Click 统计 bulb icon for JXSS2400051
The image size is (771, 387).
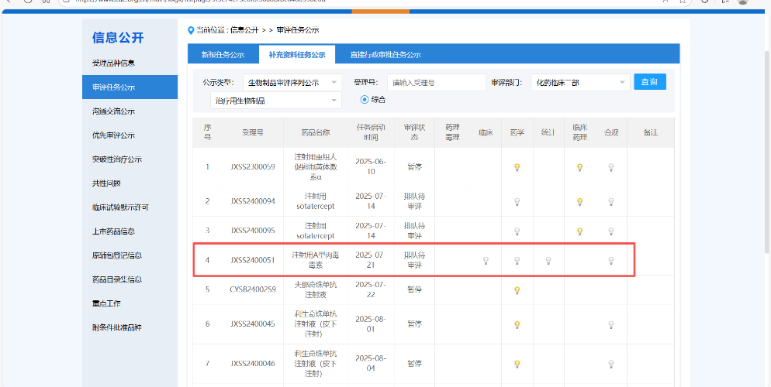point(548,261)
